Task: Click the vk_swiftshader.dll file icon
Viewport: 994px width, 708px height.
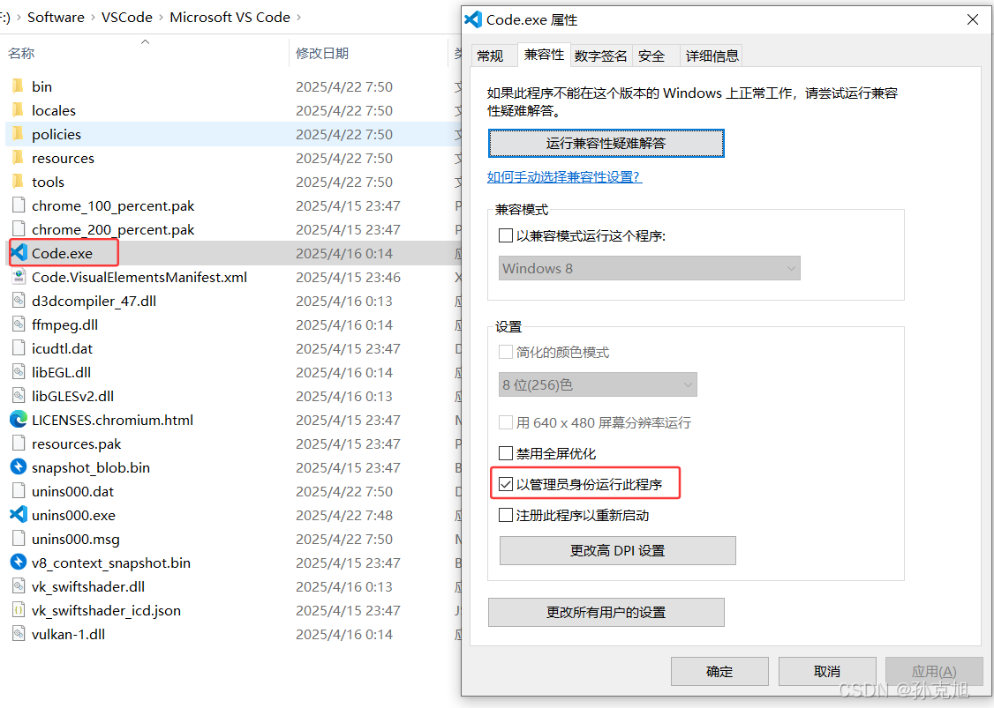Action: click(x=19, y=586)
